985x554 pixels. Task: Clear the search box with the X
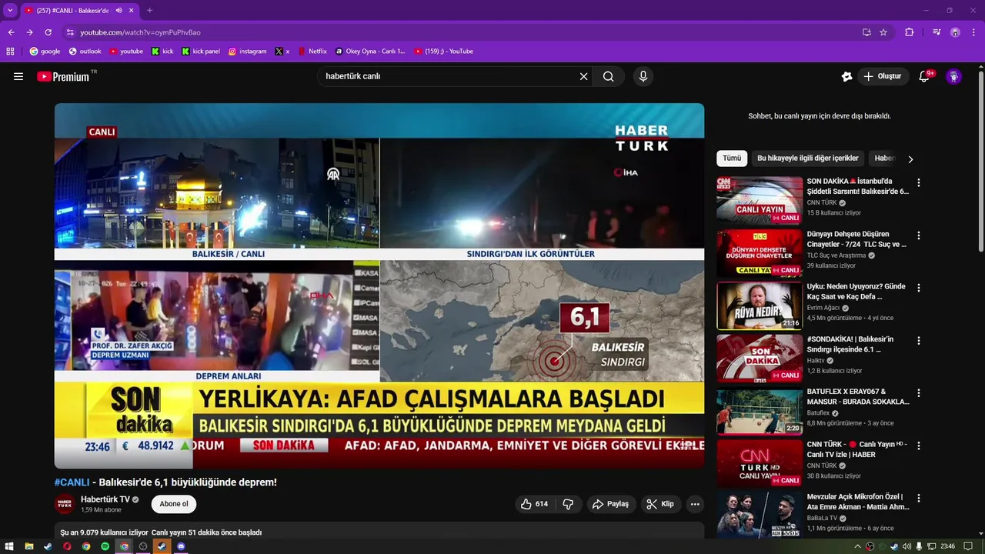[x=583, y=76]
